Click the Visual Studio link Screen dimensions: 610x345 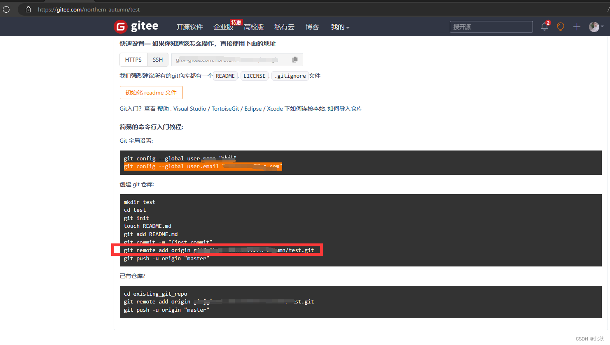[190, 109]
